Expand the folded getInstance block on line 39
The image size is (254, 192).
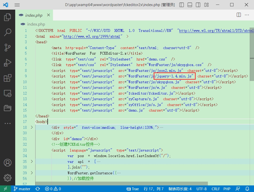tap(32, 173)
